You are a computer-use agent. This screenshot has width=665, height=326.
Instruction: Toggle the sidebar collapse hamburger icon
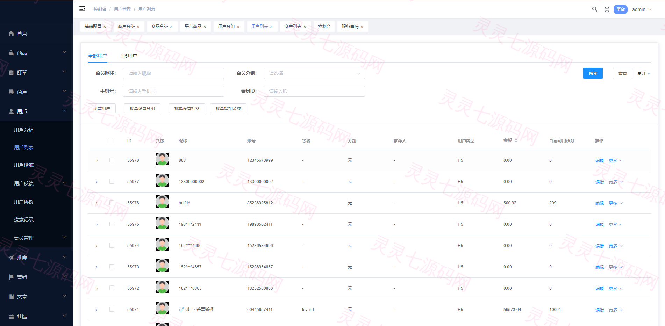pyautogui.click(x=82, y=9)
